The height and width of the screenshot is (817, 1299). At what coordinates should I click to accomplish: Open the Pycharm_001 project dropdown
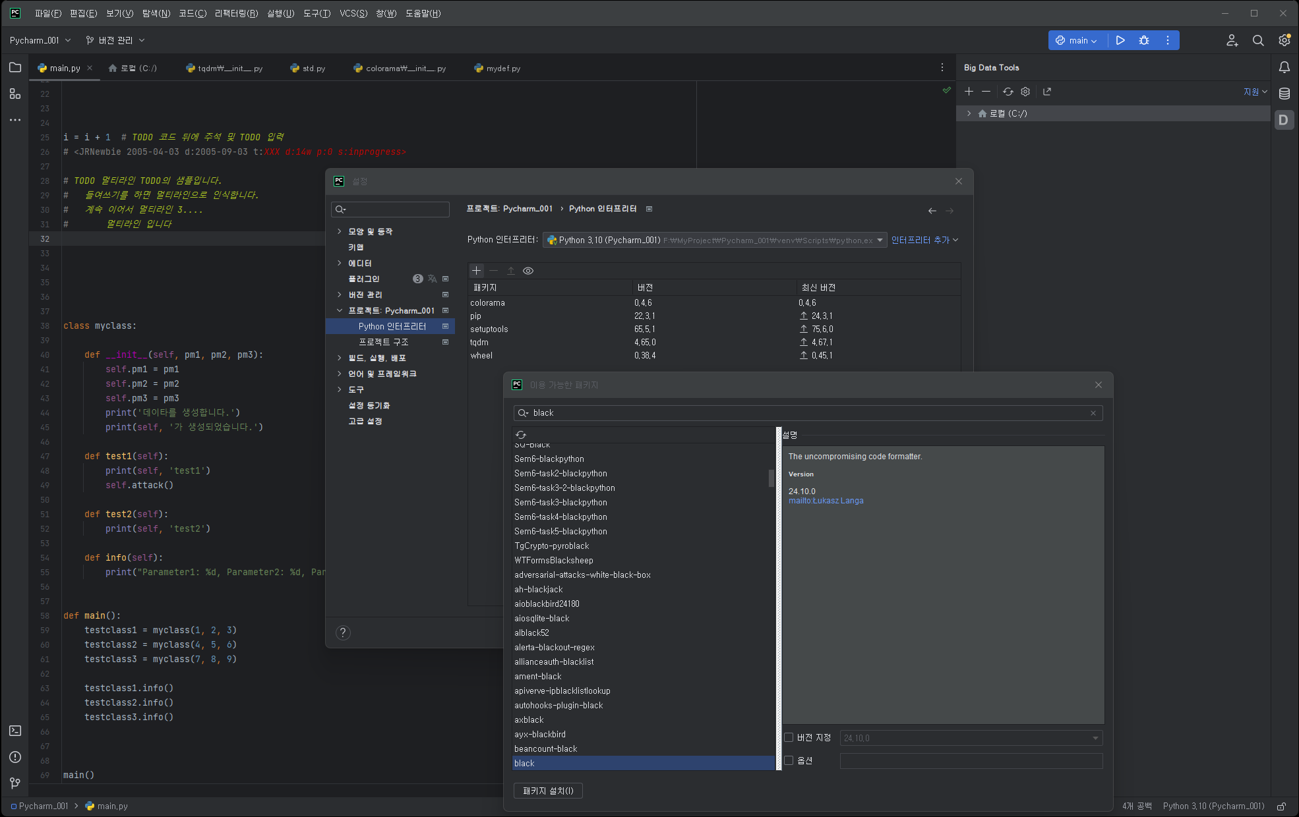coord(40,40)
